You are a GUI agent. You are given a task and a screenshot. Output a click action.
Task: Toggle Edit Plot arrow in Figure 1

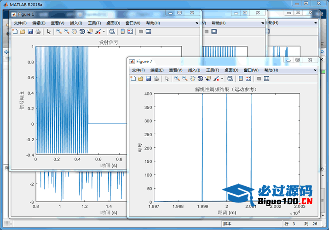[49, 31]
